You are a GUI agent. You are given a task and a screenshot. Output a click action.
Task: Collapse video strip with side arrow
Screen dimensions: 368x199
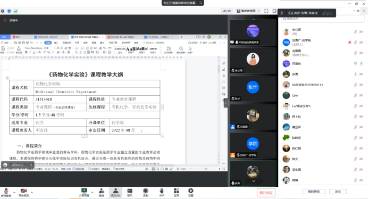point(225,103)
